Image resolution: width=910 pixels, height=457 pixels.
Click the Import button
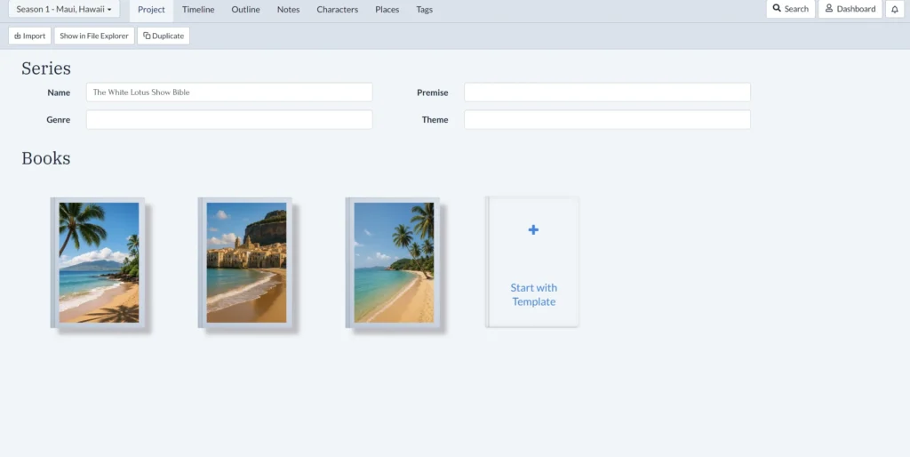pos(29,36)
